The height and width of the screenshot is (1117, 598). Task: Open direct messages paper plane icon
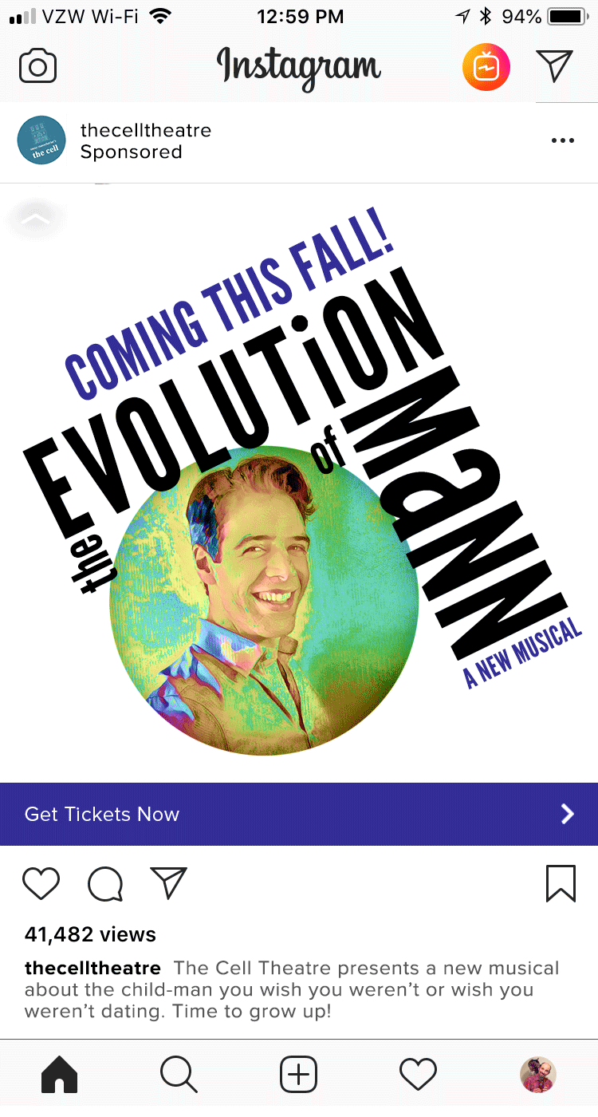555,66
